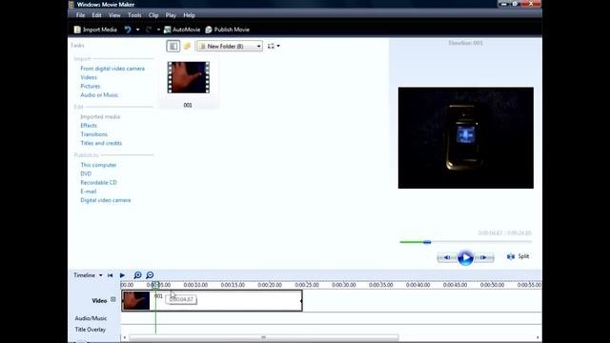Open Titles and credits
This screenshot has height=343, width=610.
click(x=101, y=143)
